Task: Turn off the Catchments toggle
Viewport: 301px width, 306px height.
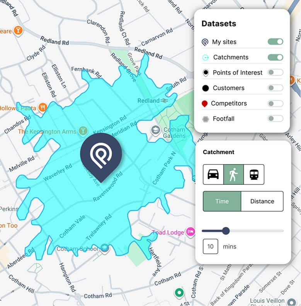Action: 275,57
